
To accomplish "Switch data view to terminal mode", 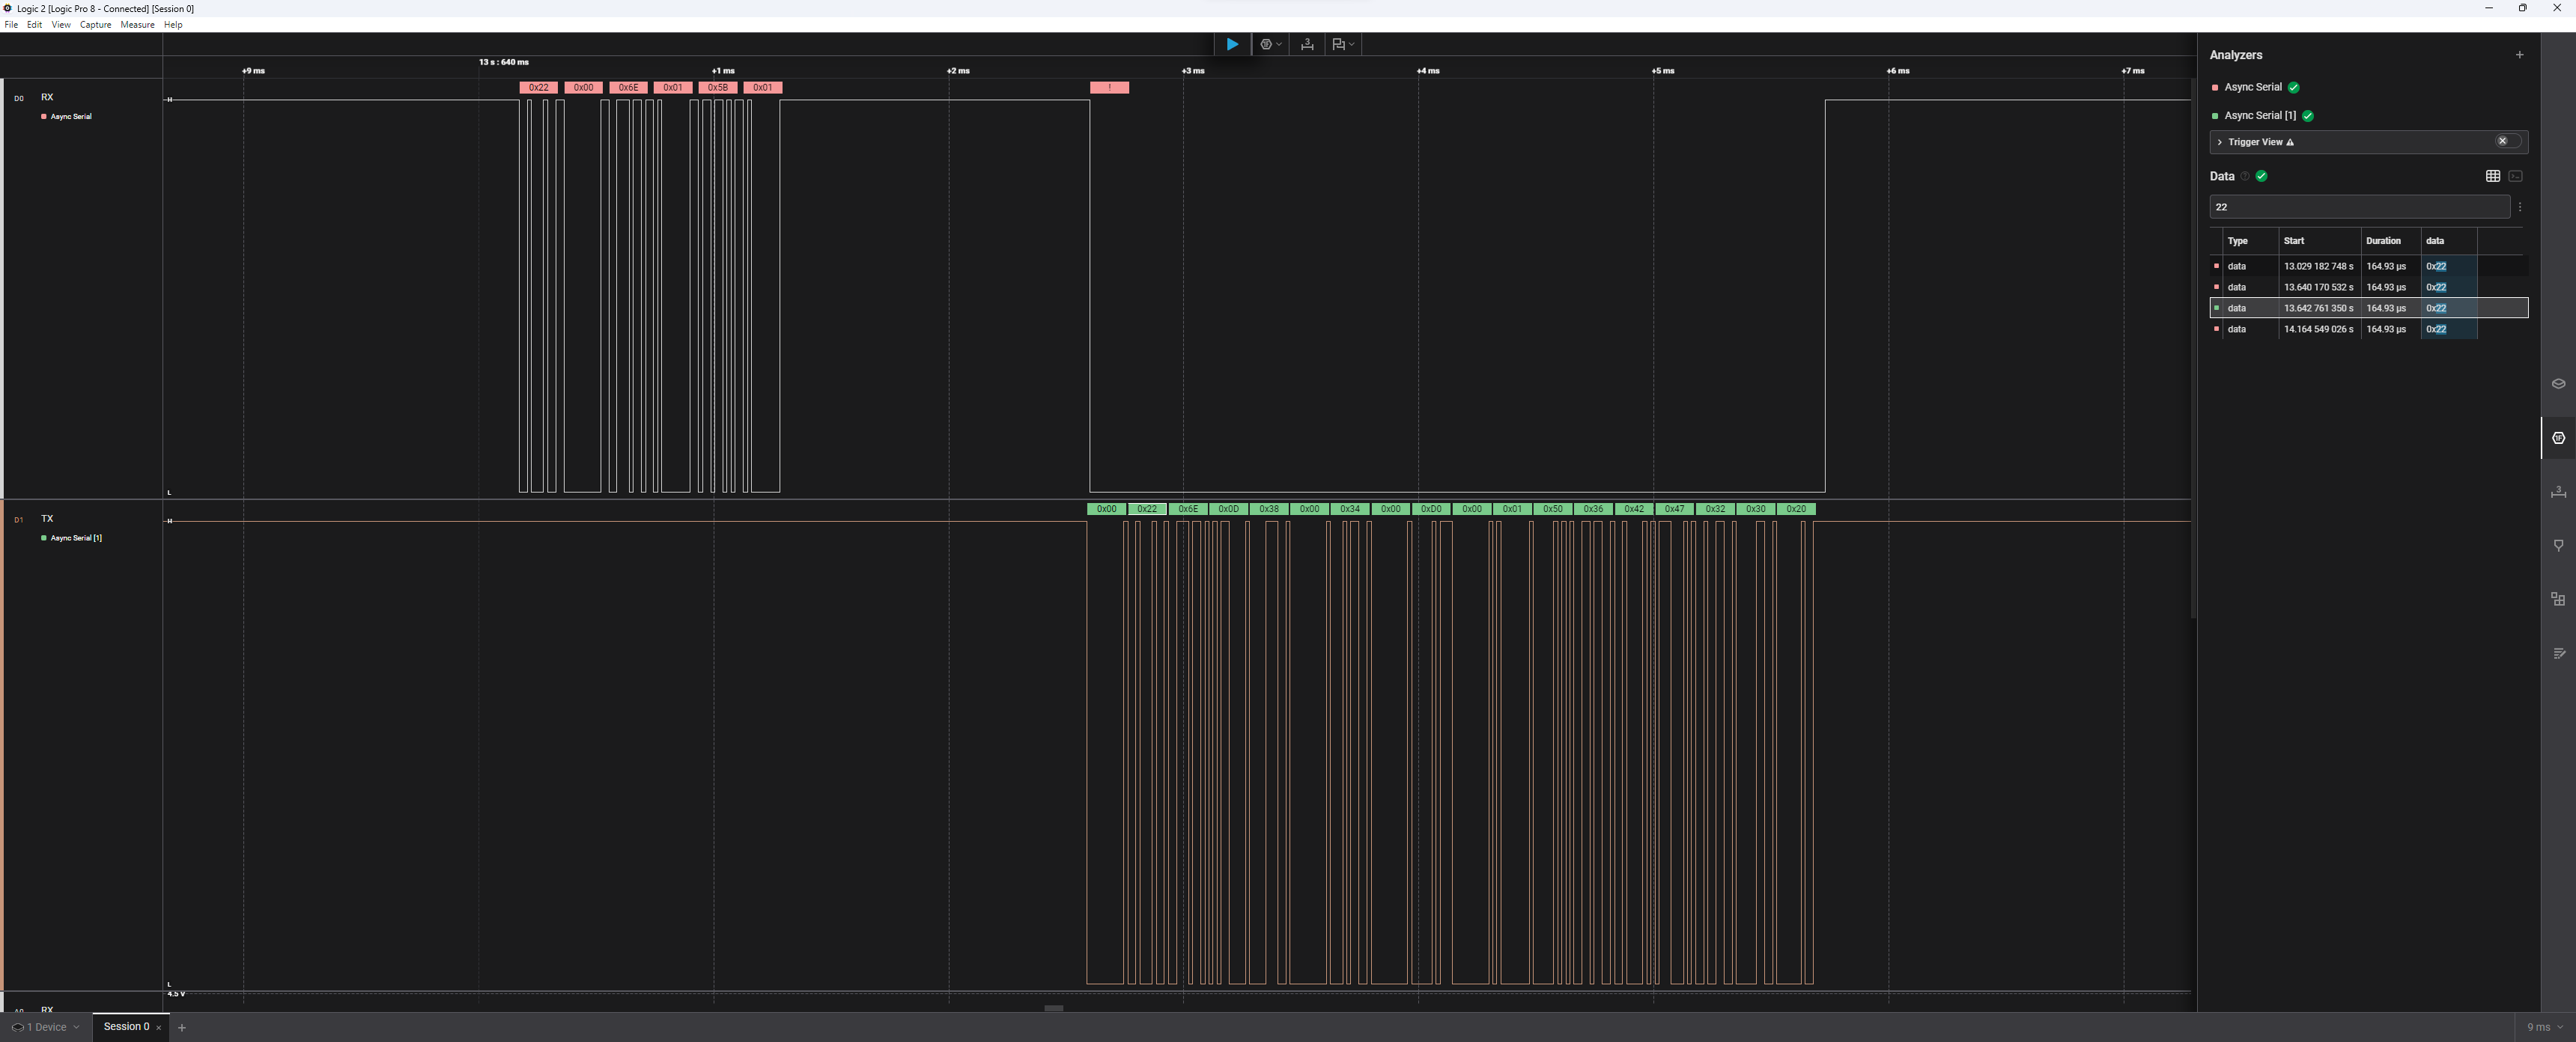I will pyautogui.click(x=2516, y=176).
